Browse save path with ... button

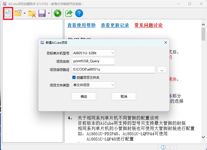coord(162,70)
